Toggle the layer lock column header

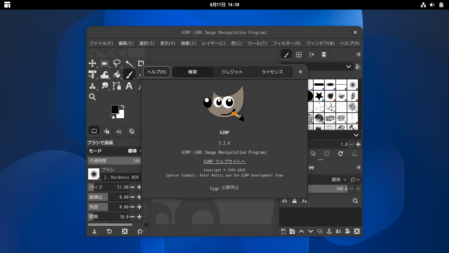pyautogui.click(x=294, y=201)
